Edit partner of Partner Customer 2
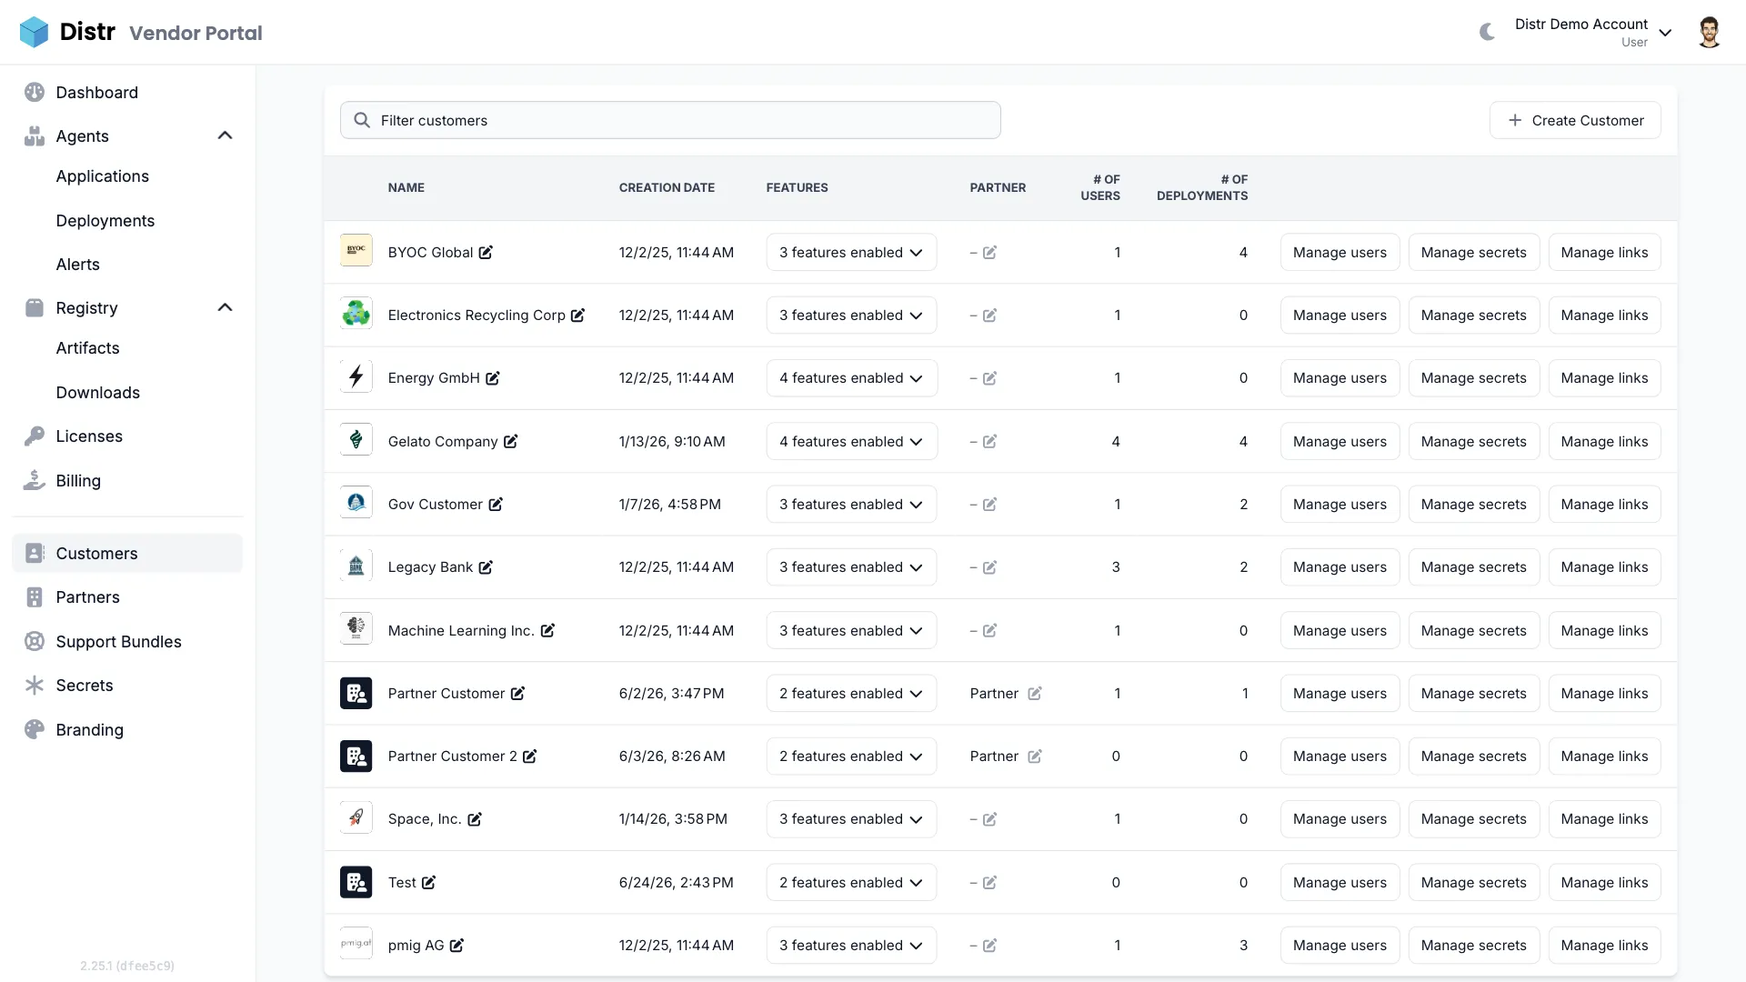Viewport: 1746px width, 982px height. (1035, 757)
